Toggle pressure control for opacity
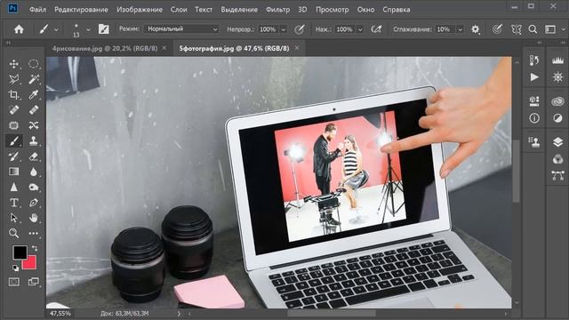 tap(300, 29)
